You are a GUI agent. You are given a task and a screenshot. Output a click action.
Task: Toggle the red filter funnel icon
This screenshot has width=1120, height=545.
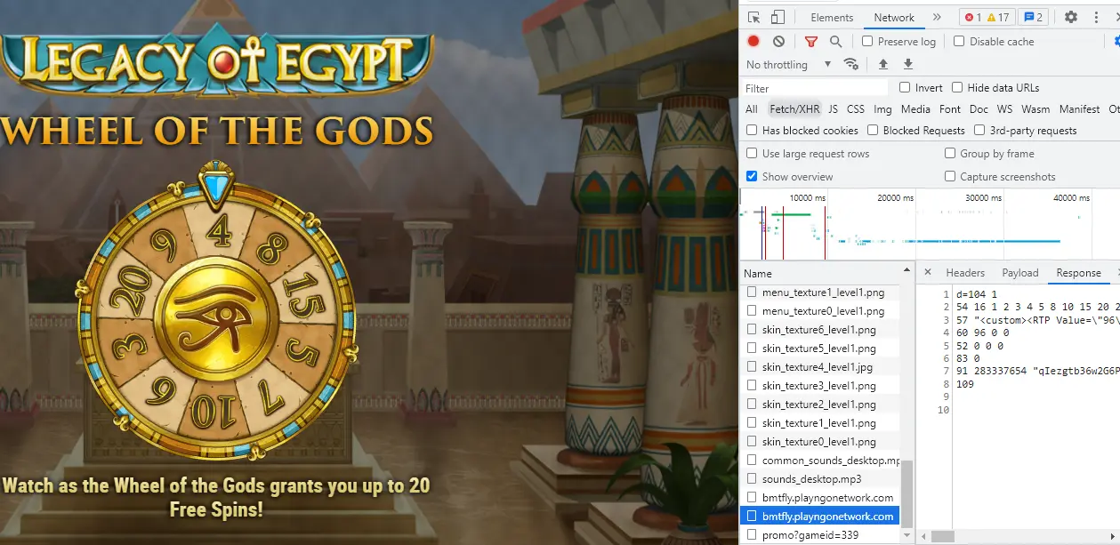810,41
